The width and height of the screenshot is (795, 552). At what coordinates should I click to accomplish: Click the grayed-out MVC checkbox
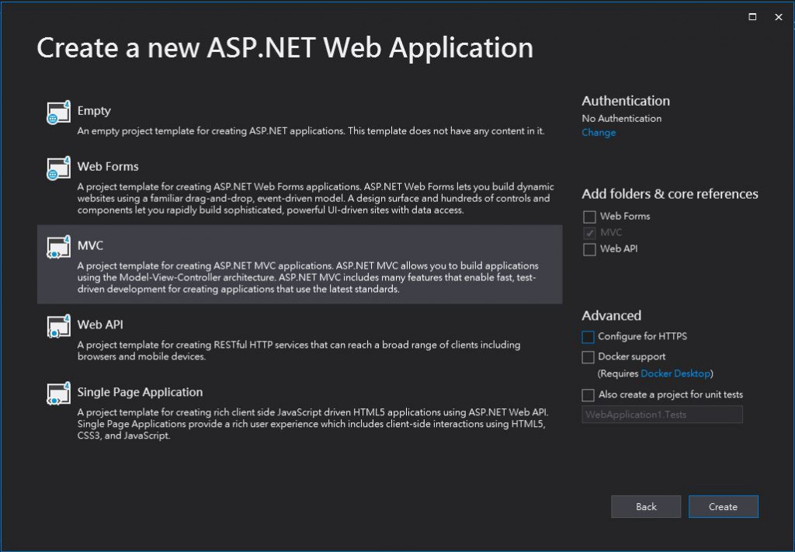[x=590, y=233]
